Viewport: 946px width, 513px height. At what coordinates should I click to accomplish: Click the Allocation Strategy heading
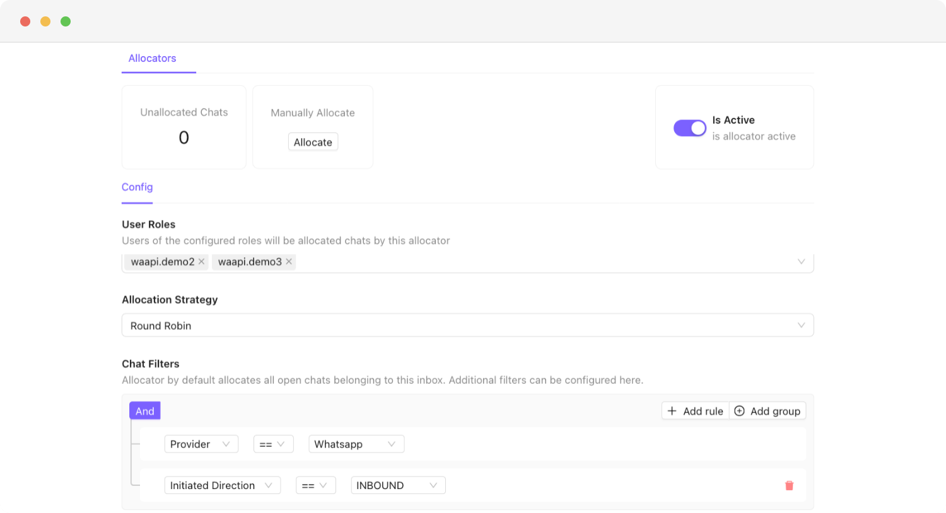170,299
